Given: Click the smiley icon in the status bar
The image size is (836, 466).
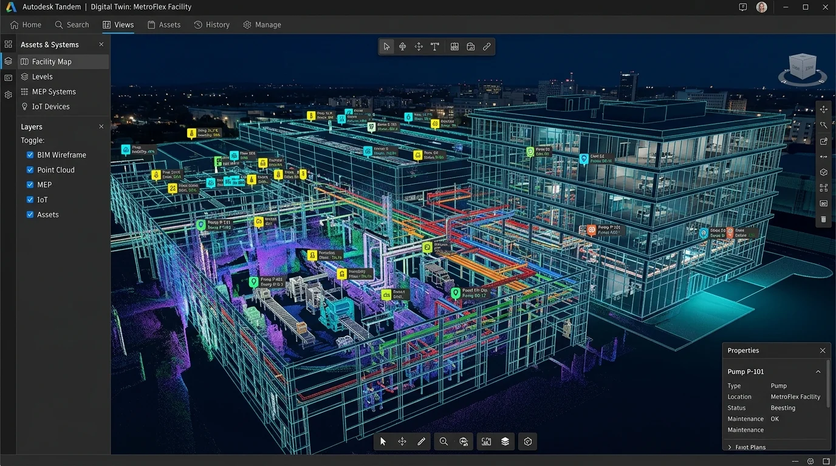Looking at the screenshot, I should point(810,461).
